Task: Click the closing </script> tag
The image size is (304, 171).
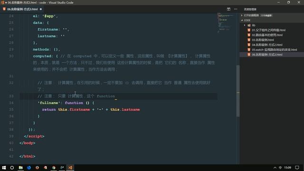Action: (34, 136)
